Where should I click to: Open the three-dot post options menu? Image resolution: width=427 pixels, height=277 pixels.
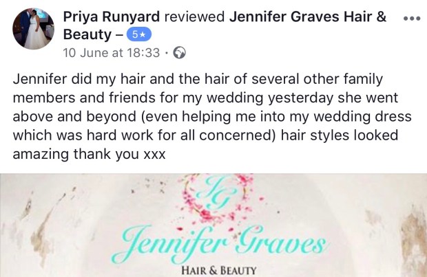pyautogui.click(x=412, y=19)
